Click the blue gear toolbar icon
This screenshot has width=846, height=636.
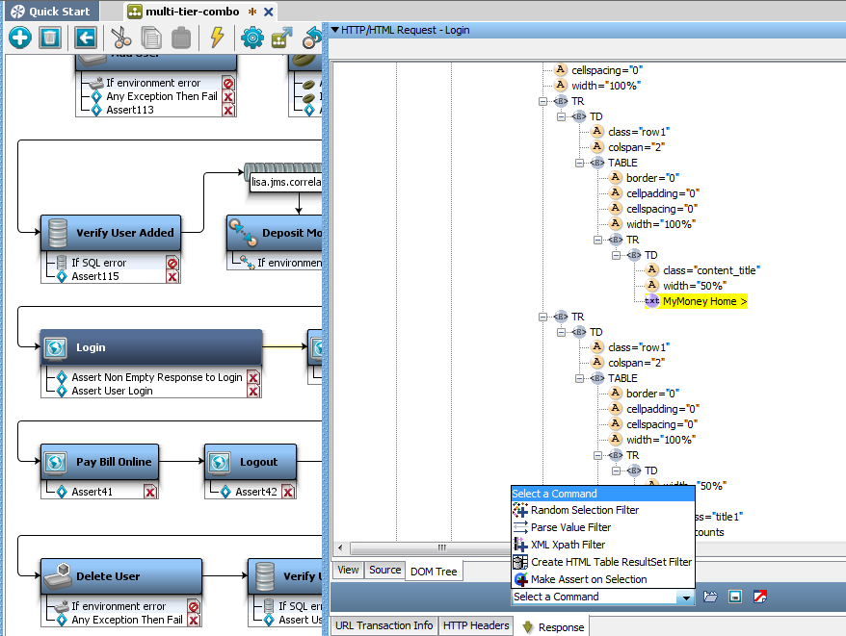[252, 38]
